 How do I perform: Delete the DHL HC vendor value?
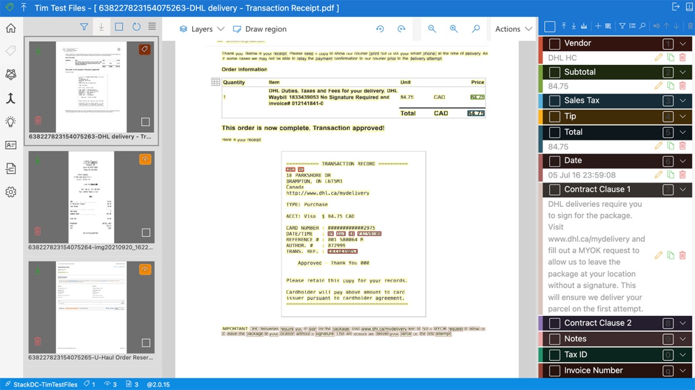[x=682, y=57]
